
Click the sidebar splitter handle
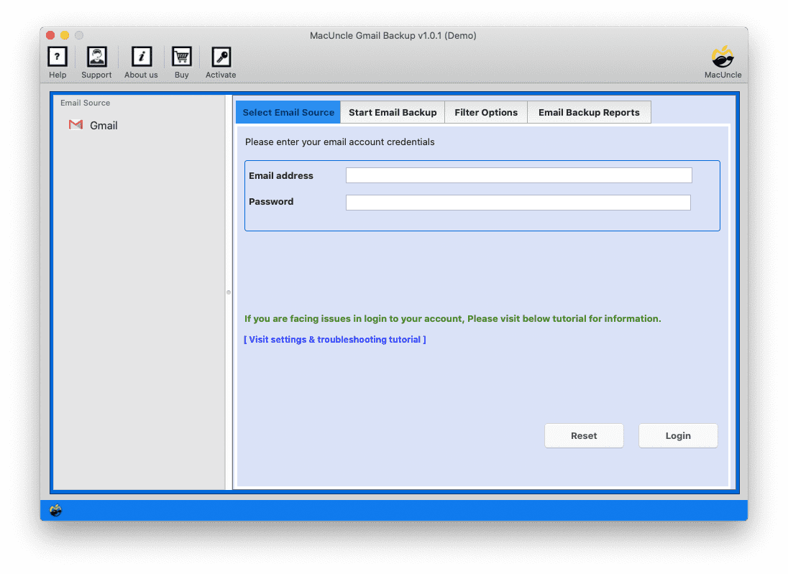tap(229, 292)
